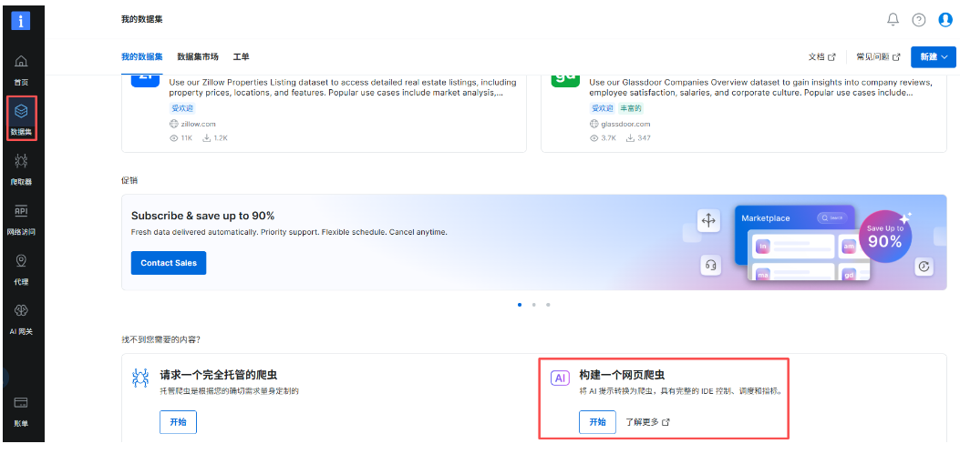The image size is (960, 454).
Task: Click the 11K views count
Action: [x=186, y=138]
